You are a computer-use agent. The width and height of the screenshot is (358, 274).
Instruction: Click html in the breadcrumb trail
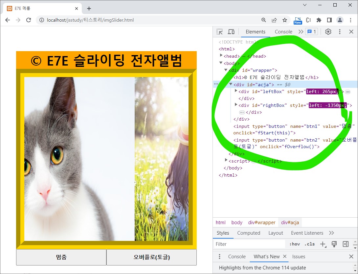221,223
